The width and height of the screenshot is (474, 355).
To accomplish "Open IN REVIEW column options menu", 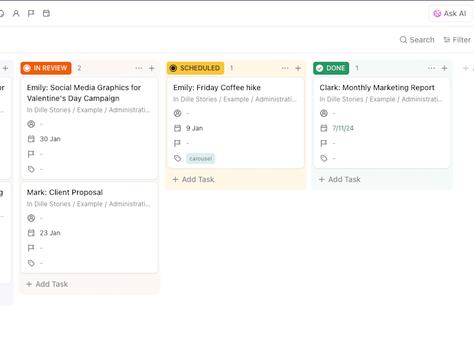I will click(139, 68).
